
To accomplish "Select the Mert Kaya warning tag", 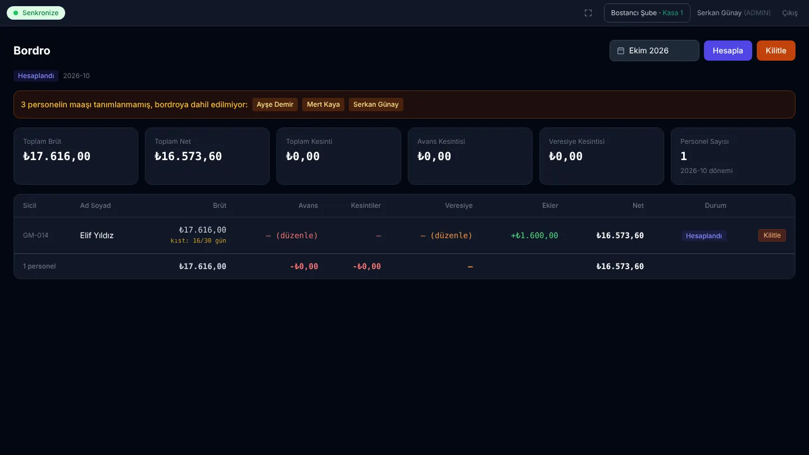I will point(324,104).
